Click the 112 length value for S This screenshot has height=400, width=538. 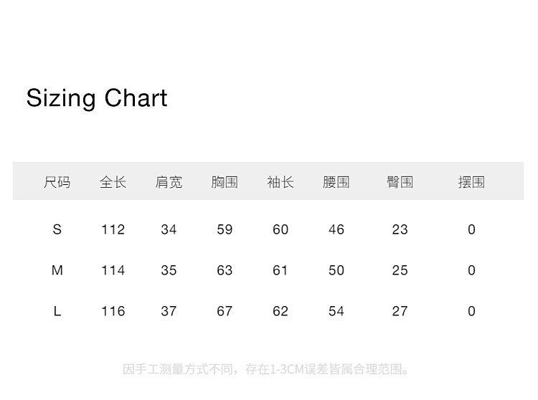[113, 229]
